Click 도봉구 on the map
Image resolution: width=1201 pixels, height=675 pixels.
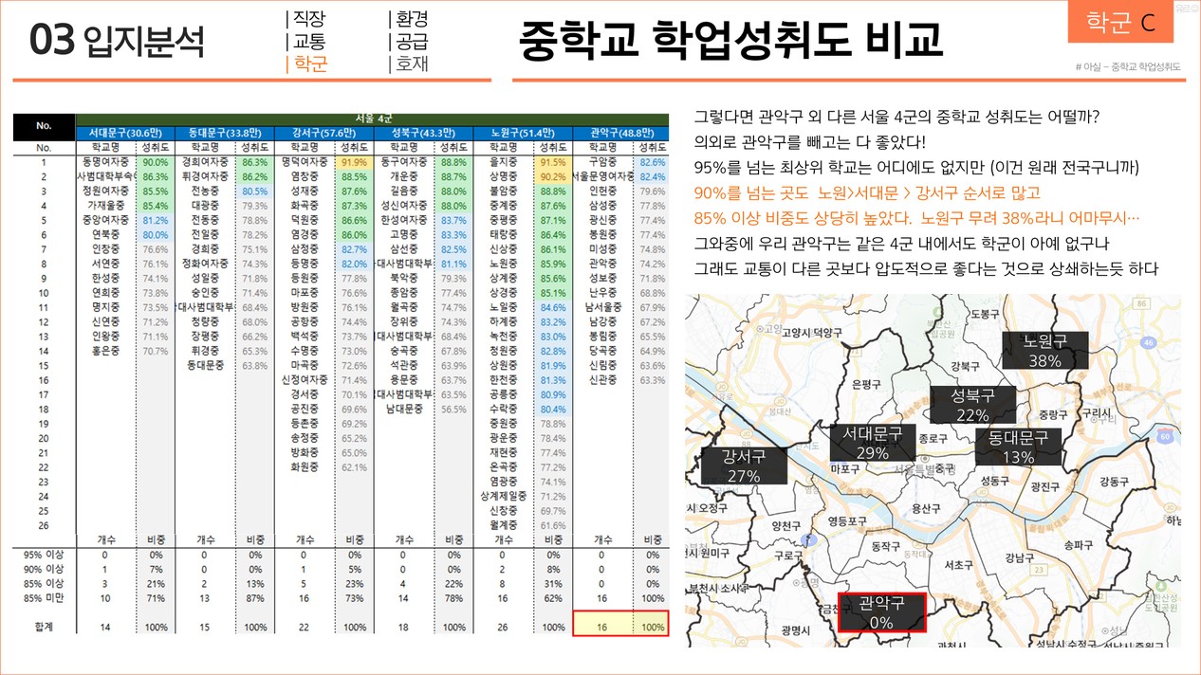point(987,313)
